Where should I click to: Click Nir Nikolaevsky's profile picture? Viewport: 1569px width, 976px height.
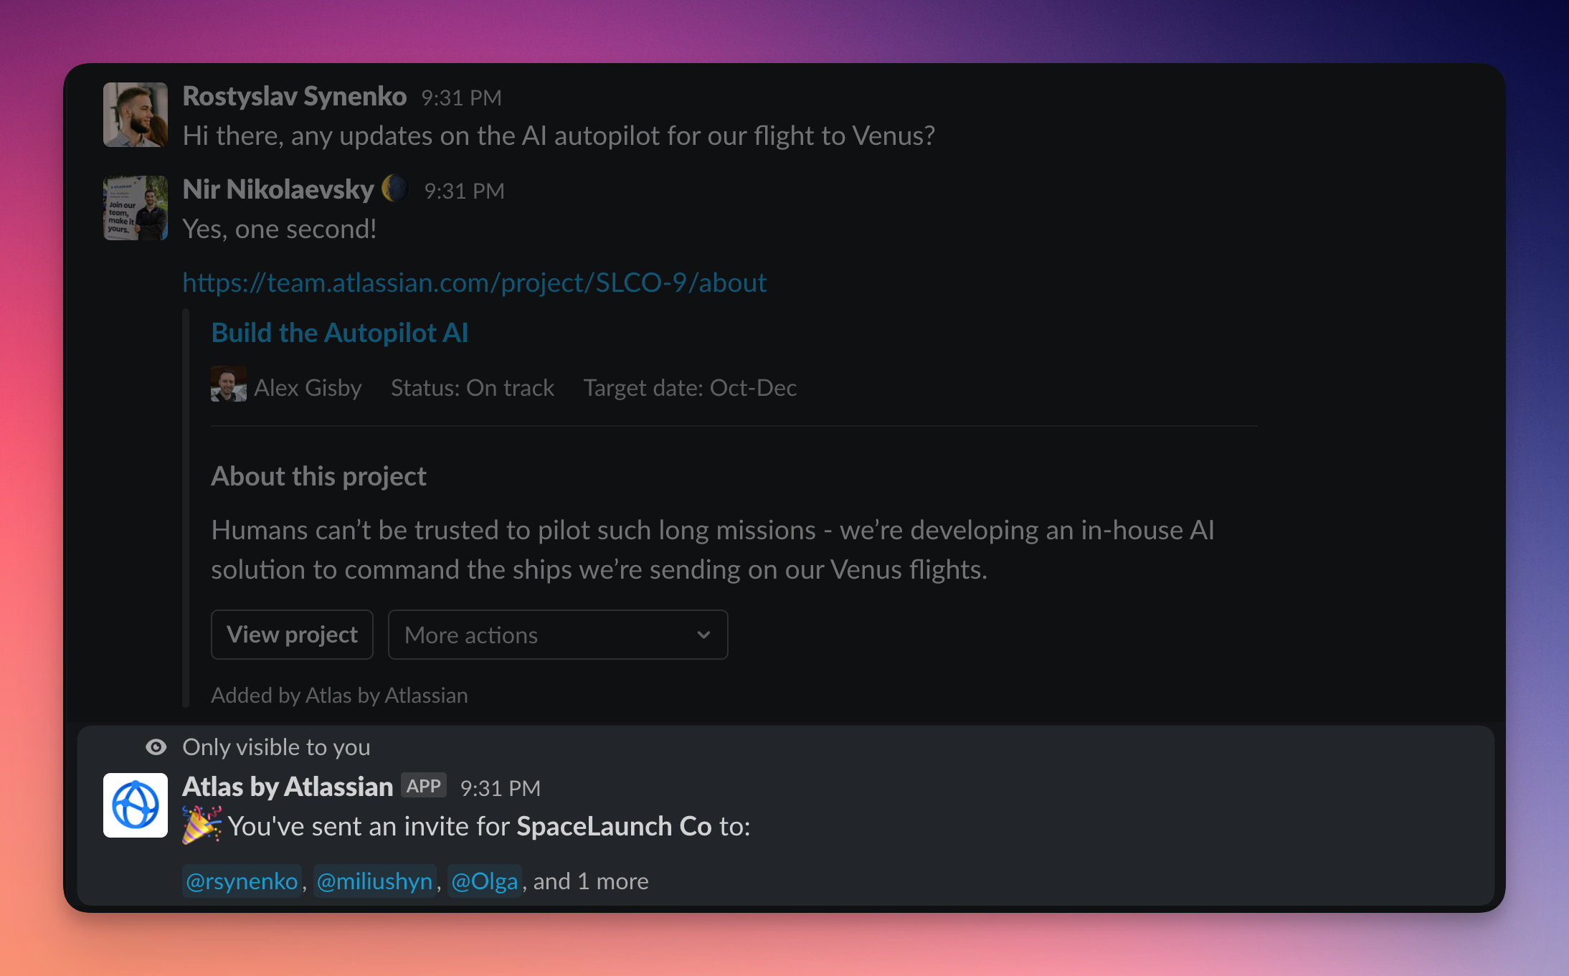click(135, 209)
